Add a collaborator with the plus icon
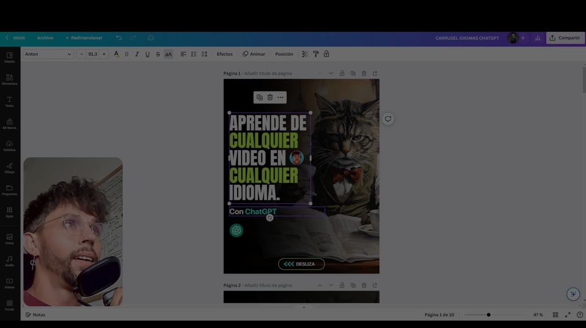586x328 pixels. (x=523, y=38)
